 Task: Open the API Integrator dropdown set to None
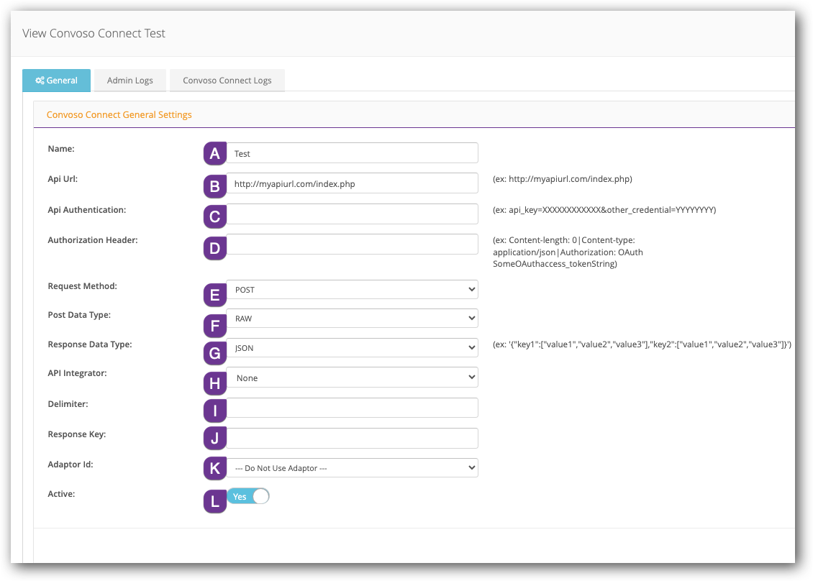point(352,378)
